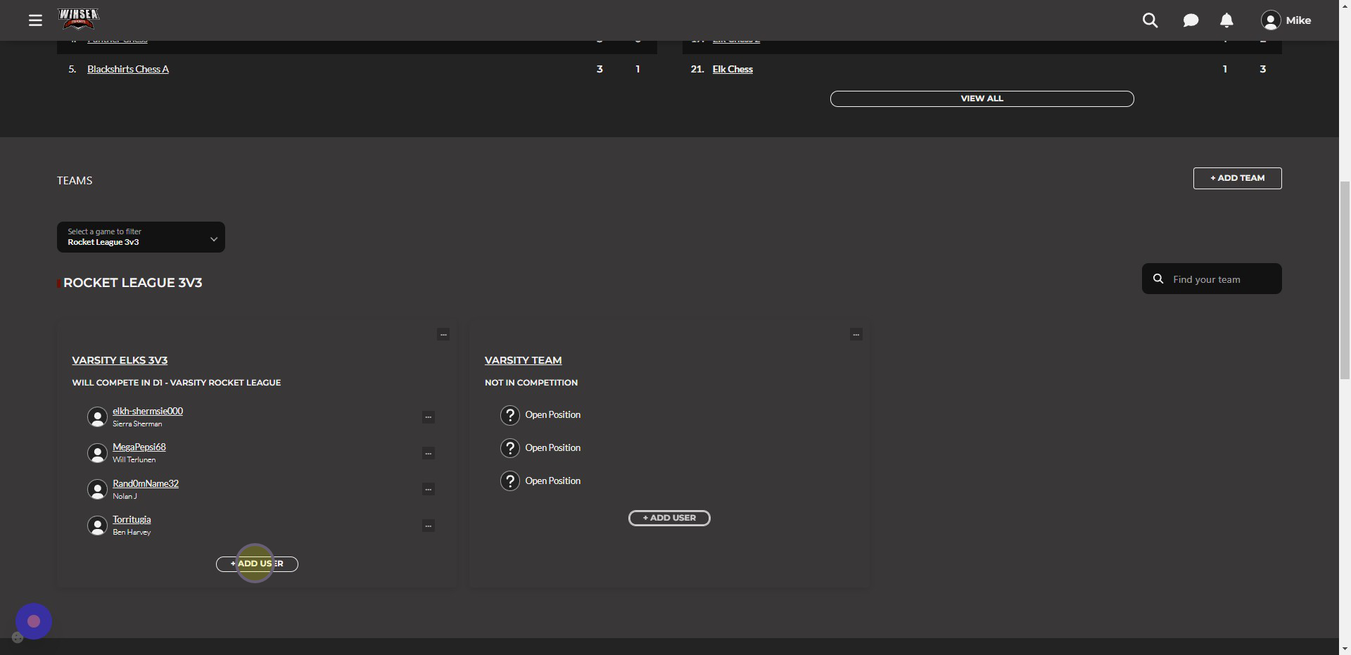The image size is (1351, 655).
Task: Open Rand0mName32 profile link
Action: [146, 483]
